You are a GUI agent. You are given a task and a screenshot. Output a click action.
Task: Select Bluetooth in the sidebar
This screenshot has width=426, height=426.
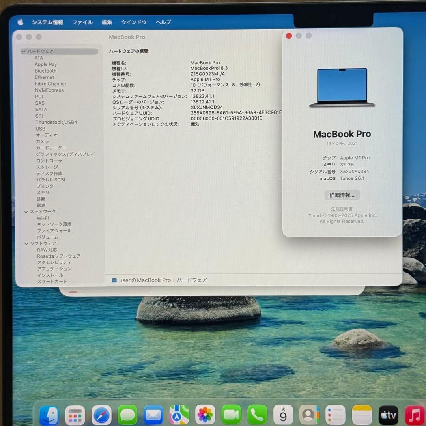coord(46,71)
